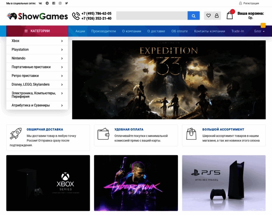Expand the Nintendo category chevron
Image resolution: width=272 pixels, height=215 pixels.
click(62, 58)
